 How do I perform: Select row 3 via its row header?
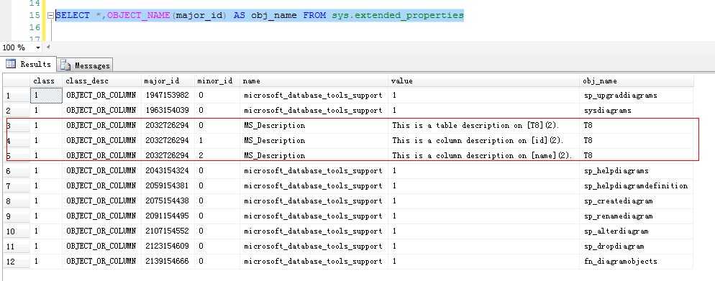tap(17, 125)
